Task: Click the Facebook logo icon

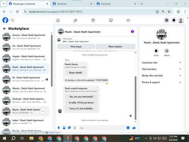Action: click(5, 20)
